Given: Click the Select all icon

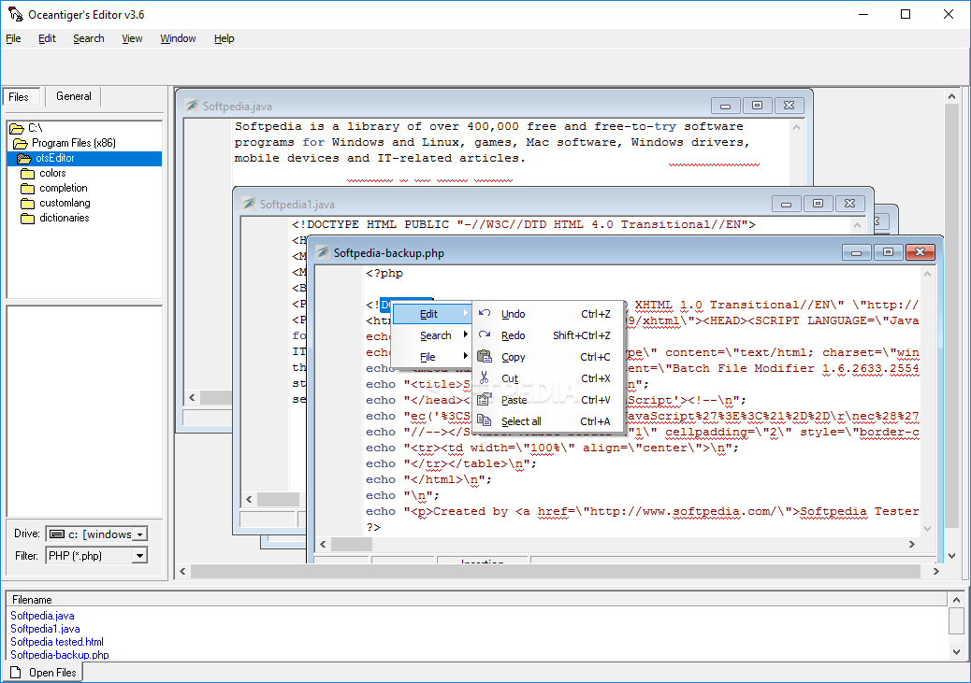Looking at the screenshot, I should (485, 420).
